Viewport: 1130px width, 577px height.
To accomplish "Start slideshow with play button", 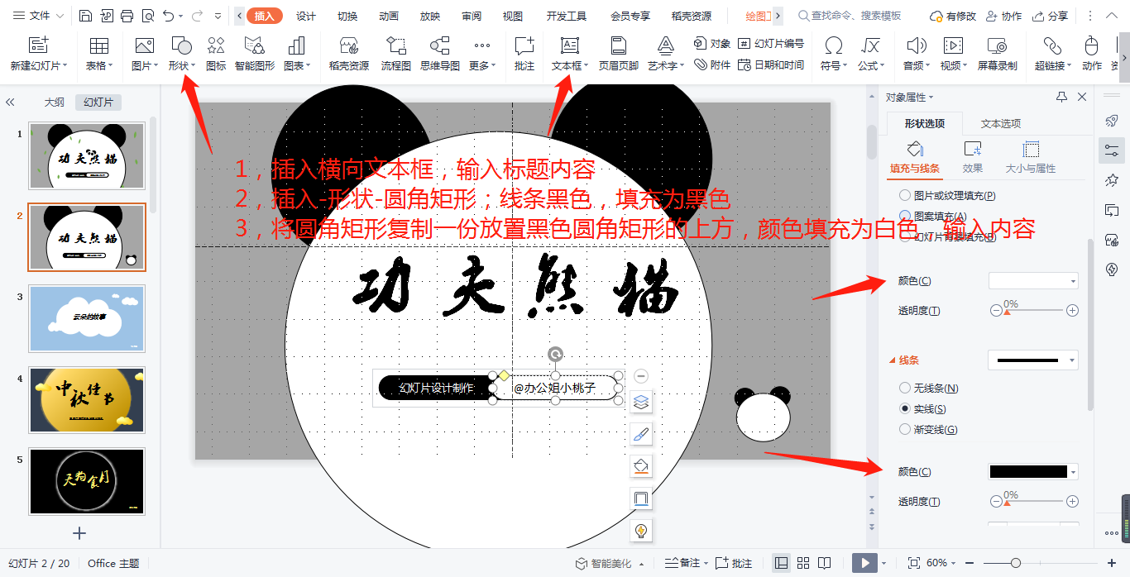I will [x=864, y=563].
